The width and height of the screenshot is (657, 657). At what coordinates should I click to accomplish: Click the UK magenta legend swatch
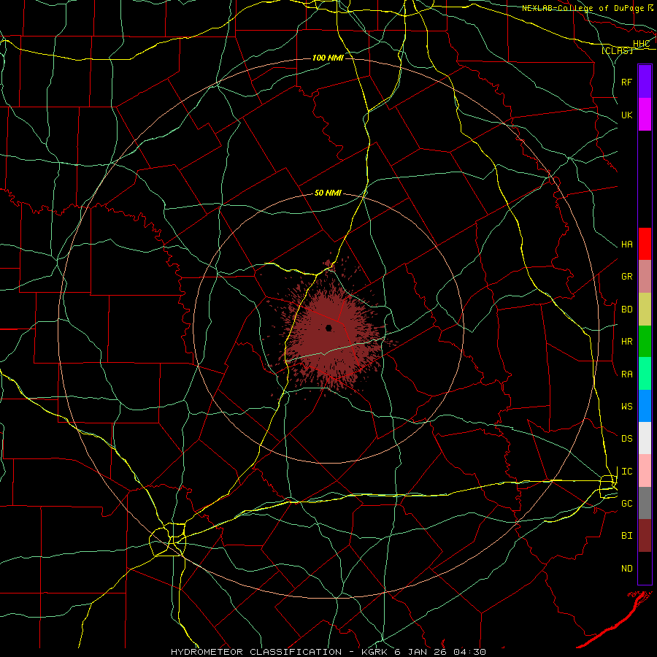[x=645, y=115]
